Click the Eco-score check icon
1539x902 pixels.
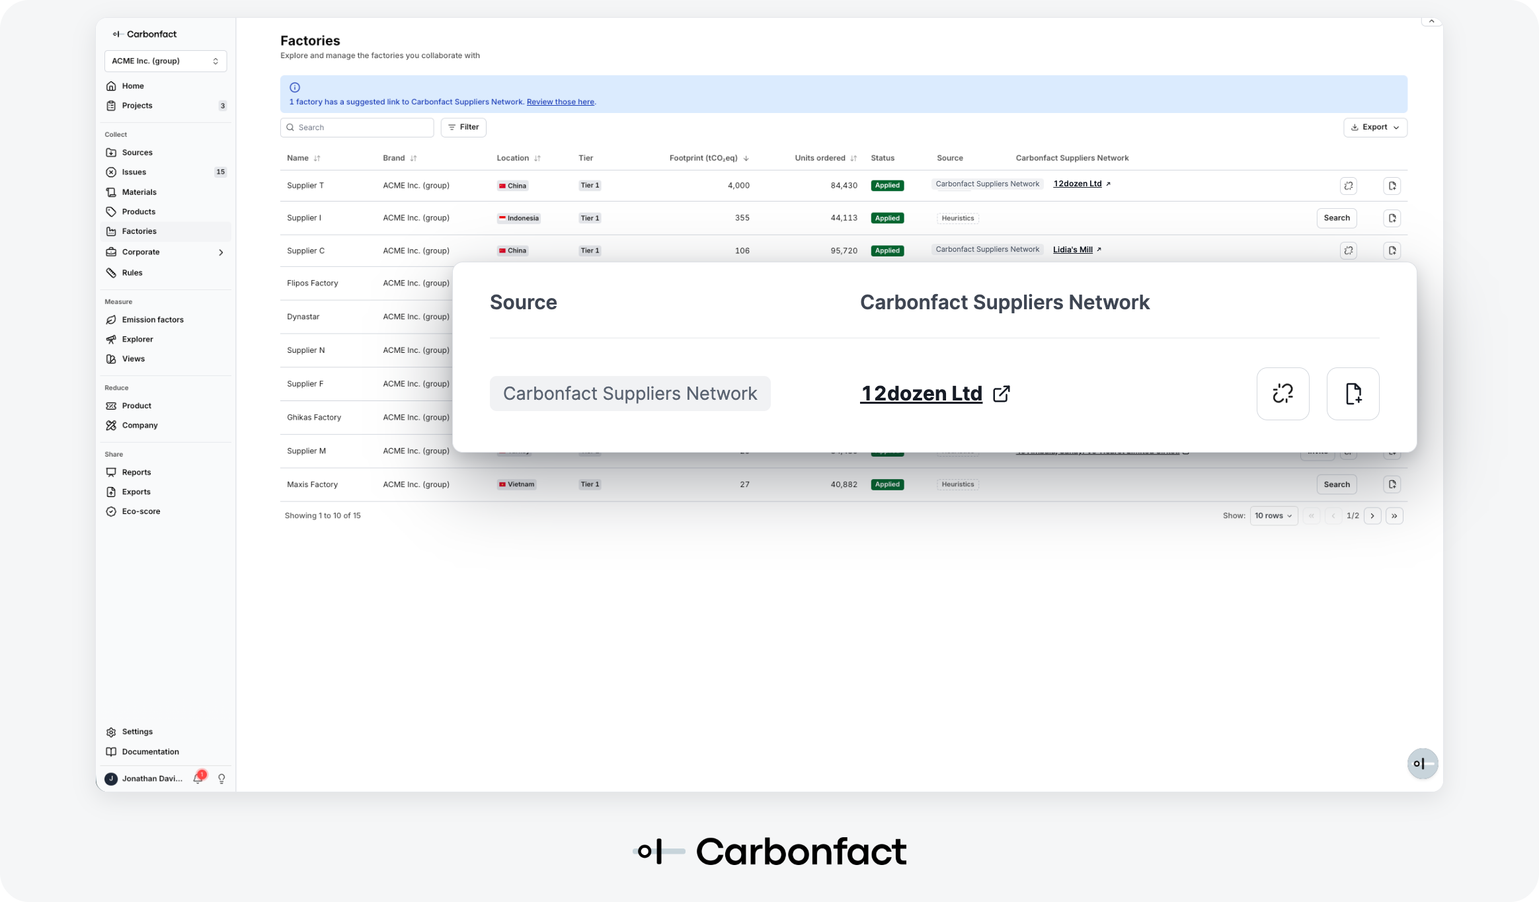pos(111,511)
